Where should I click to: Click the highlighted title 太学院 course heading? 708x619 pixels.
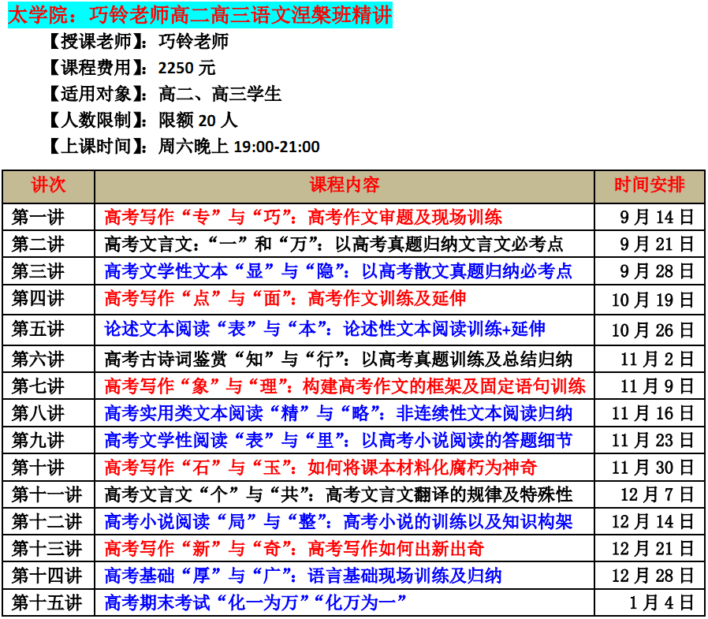click(x=199, y=15)
